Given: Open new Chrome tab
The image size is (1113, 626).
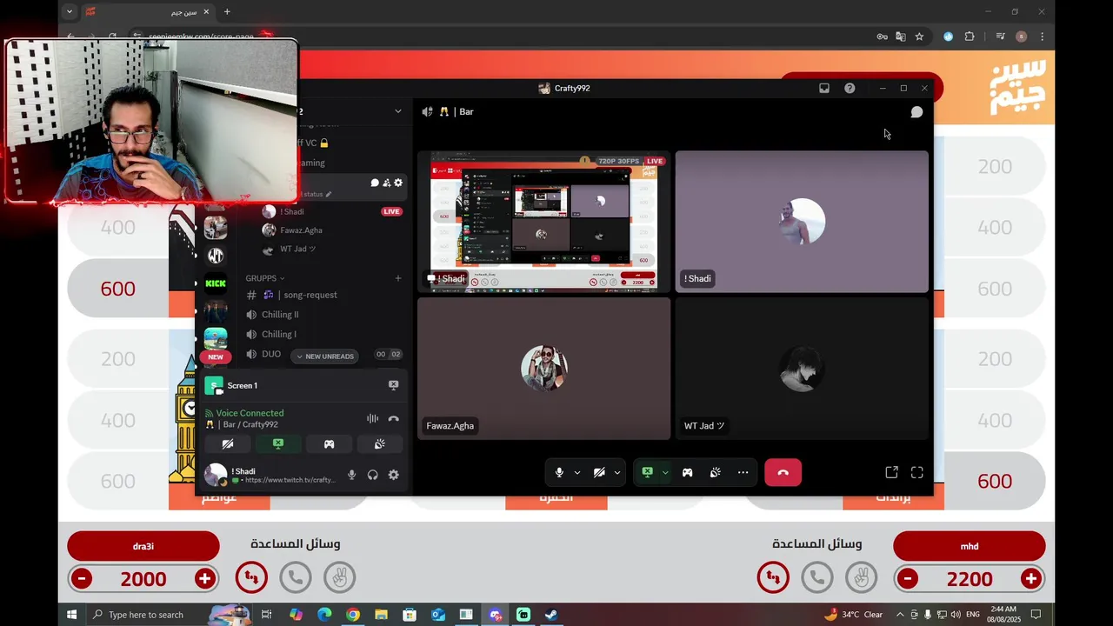Looking at the screenshot, I should (227, 11).
